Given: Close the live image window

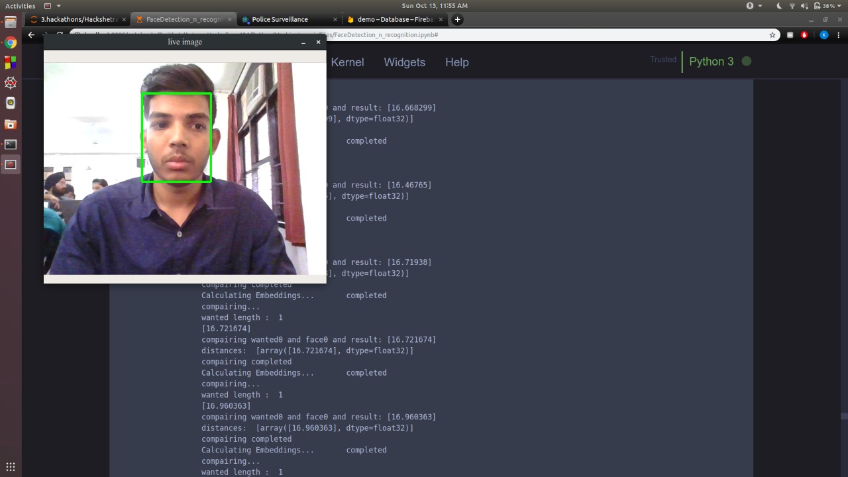Looking at the screenshot, I should coord(318,42).
